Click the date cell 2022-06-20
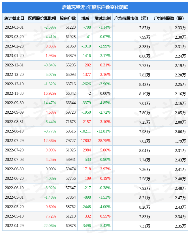This screenshot has width=188, height=233. (x=14, y=178)
